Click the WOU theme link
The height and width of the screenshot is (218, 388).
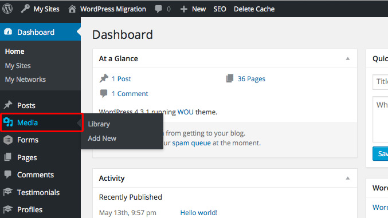coord(185,112)
